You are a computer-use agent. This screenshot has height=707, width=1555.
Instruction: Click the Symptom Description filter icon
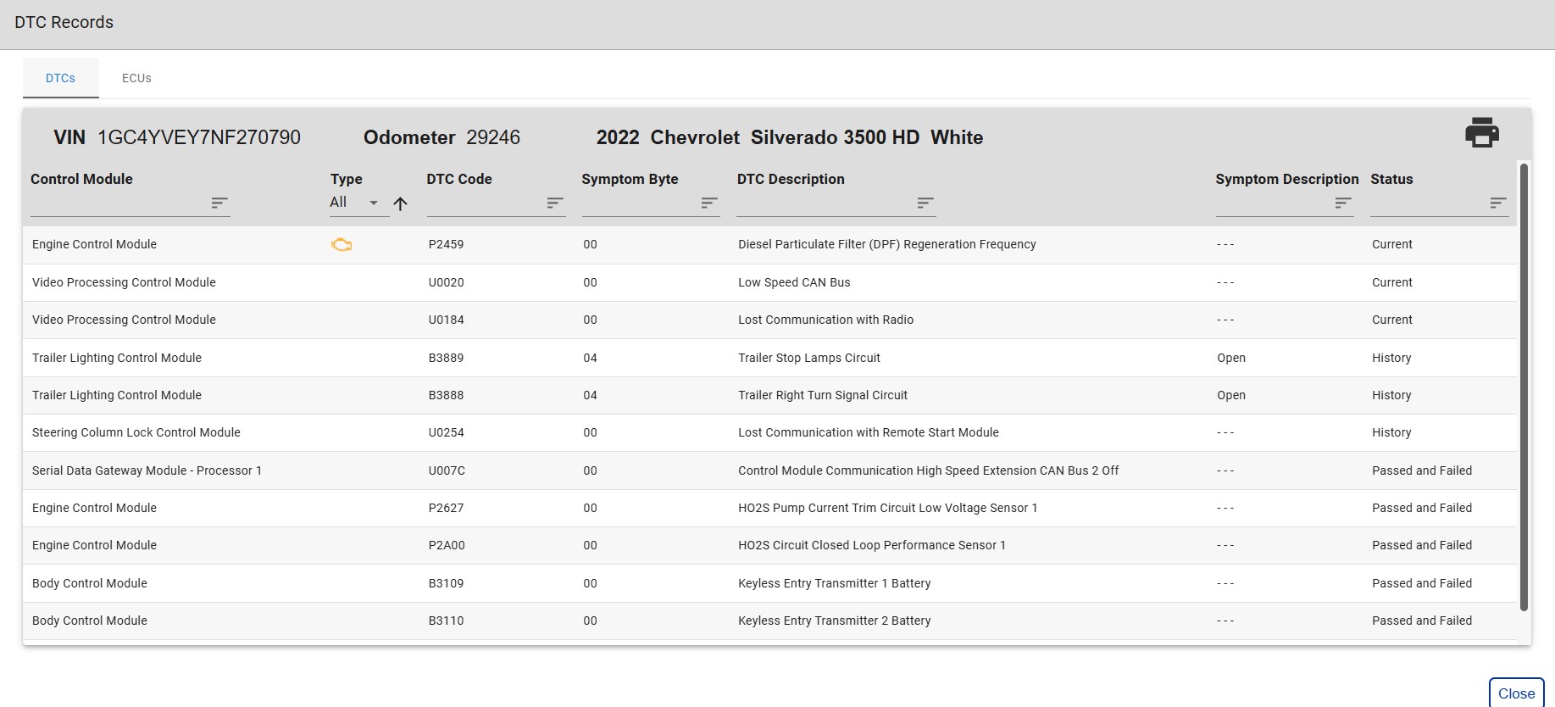coord(1343,203)
